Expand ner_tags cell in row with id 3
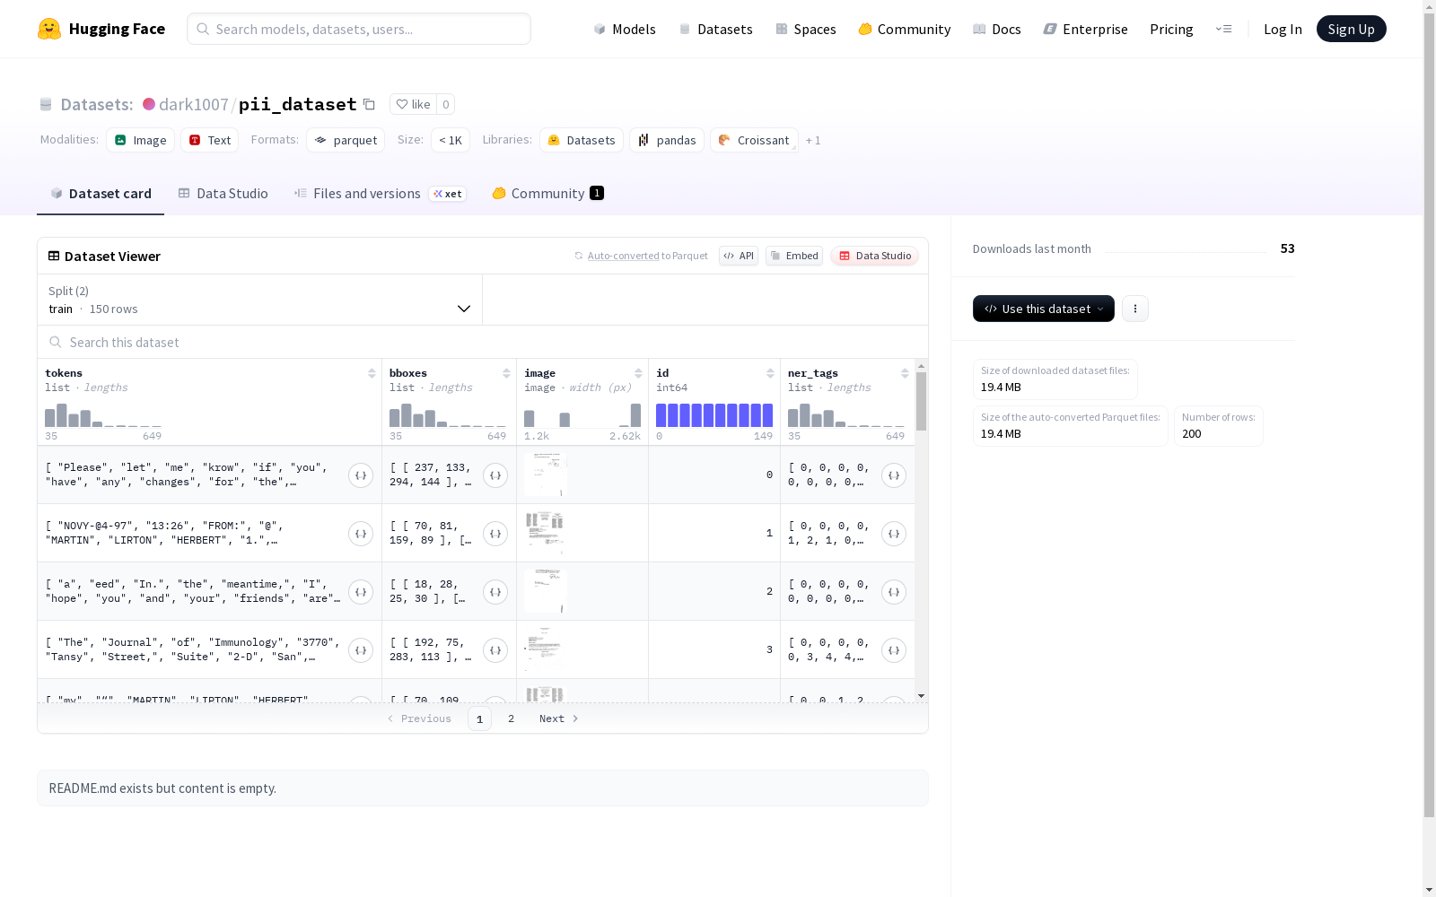 pyautogui.click(x=894, y=650)
